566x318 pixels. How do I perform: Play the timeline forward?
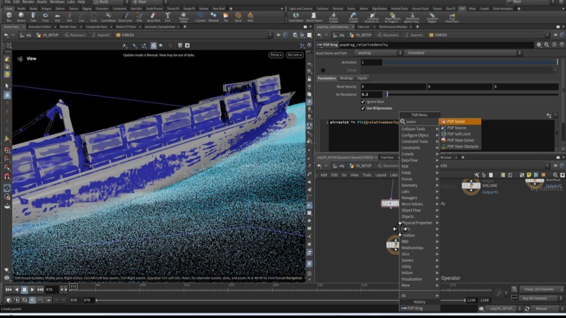click(x=32, y=290)
